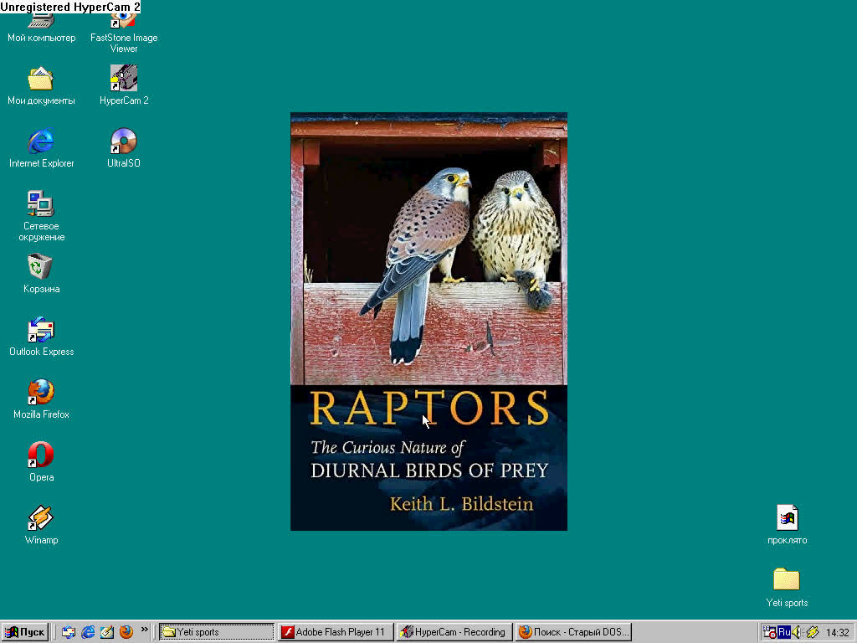Click the Opera browser desktop icon
Viewport: 857px width, 643px height.
41,456
